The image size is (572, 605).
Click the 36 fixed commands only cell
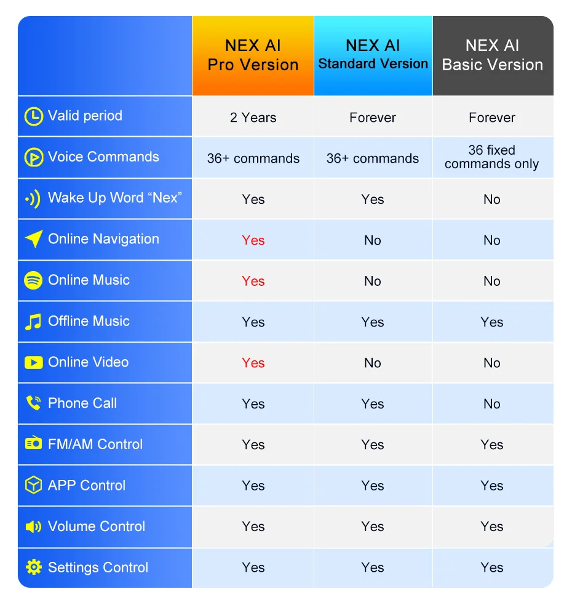pyautogui.click(x=492, y=157)
